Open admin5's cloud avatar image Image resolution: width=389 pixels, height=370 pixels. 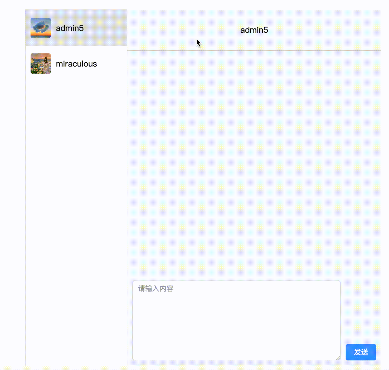point(41,28)
